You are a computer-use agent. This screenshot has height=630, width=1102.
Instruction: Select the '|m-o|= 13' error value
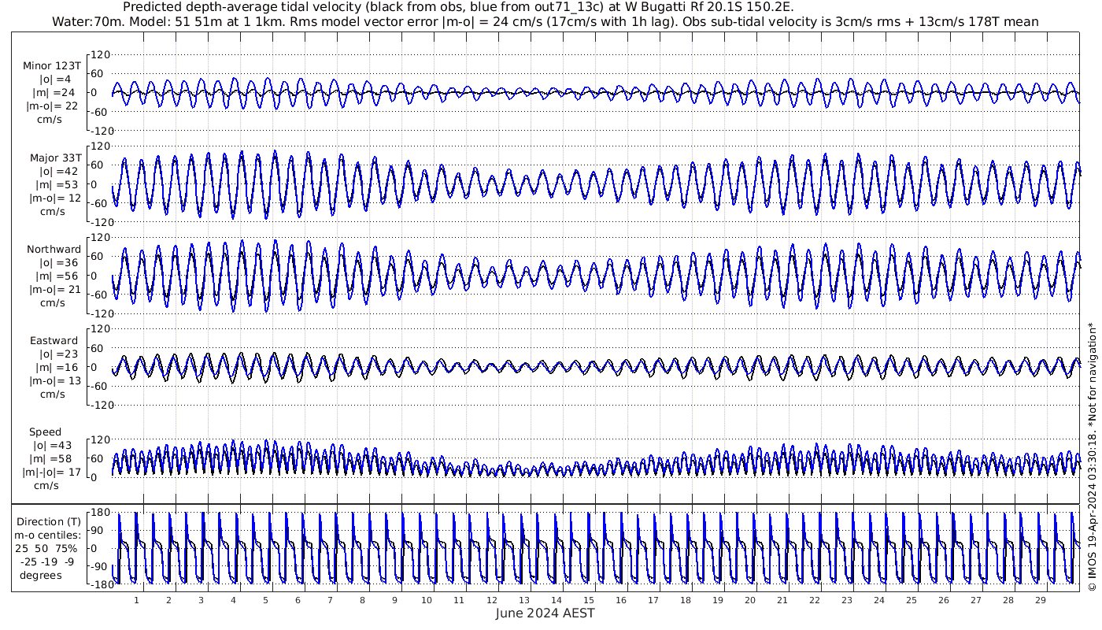(x=54, y=381)
